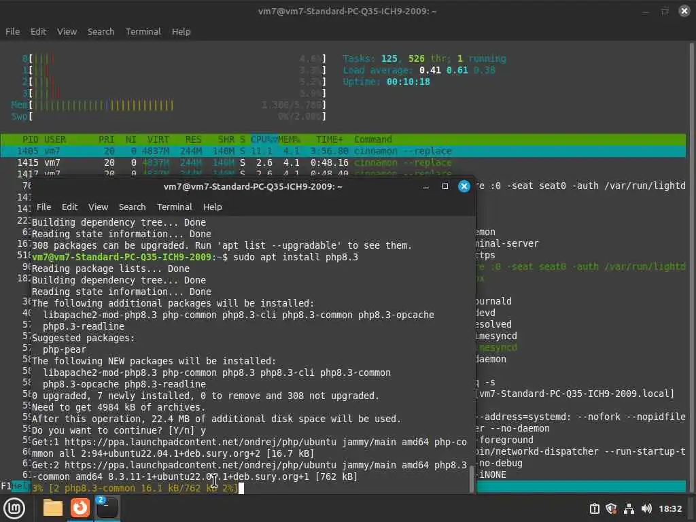Click front terminal window scrollbar

[472, 479]
